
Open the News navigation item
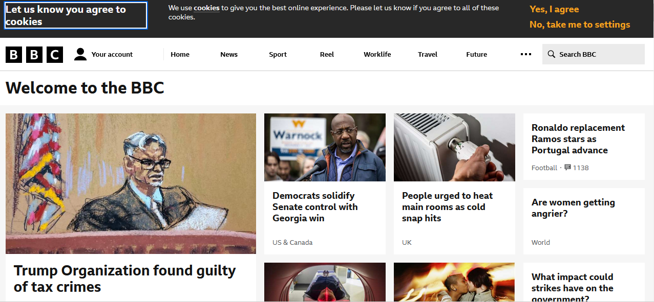pyautogui.click(x=229, y=54)
